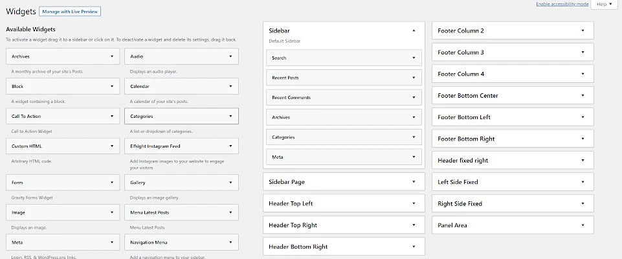The image size is (622, 259).
Task: Expand the Meta available widget arrow
Action: coord(112,242)
